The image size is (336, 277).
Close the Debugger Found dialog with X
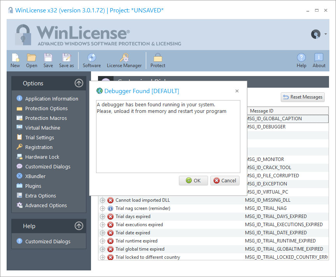point(237,91)
